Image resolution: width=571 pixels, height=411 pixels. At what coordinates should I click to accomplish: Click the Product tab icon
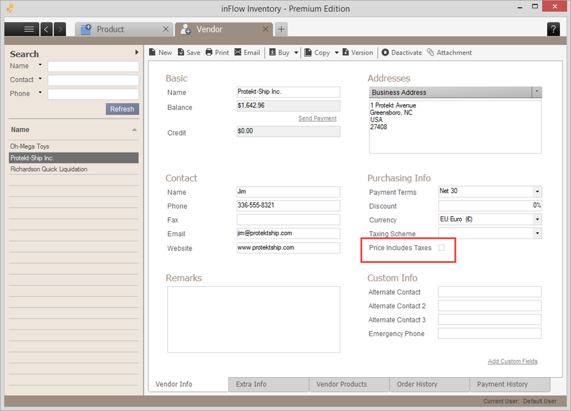pyautogui.click(x=86, y=29)
